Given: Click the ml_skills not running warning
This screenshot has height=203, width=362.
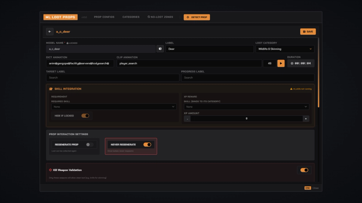Looking at the screenshot, I should (x=301, y=89).
